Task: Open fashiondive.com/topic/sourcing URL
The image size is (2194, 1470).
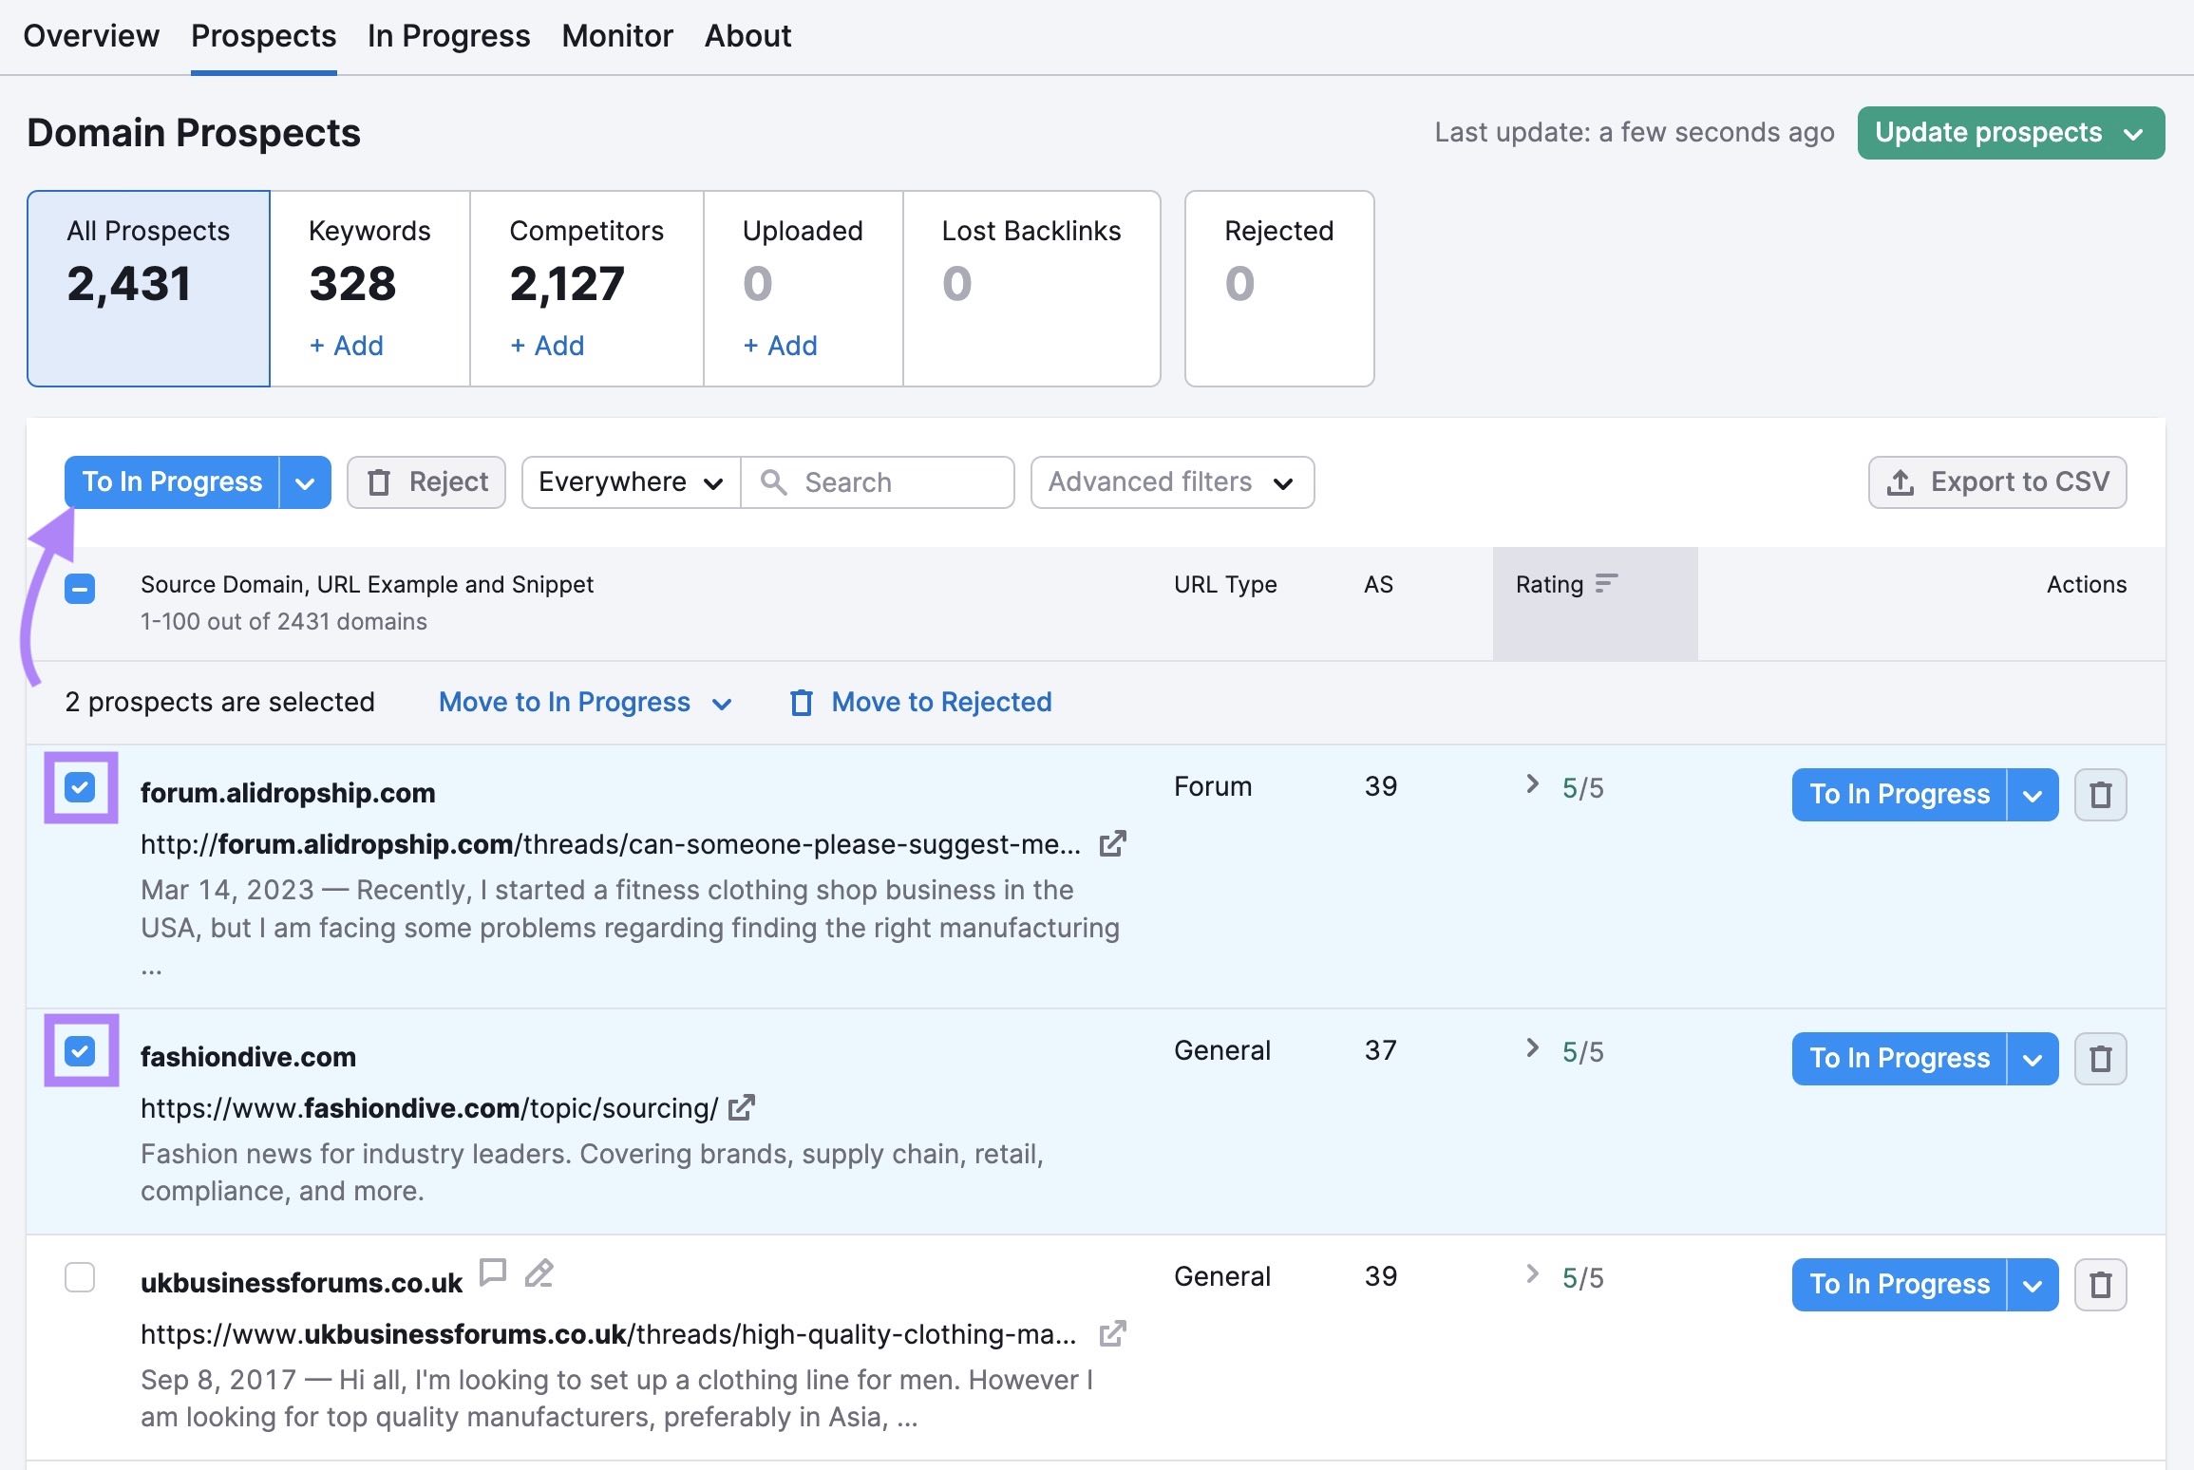Action: (429, 1108)
